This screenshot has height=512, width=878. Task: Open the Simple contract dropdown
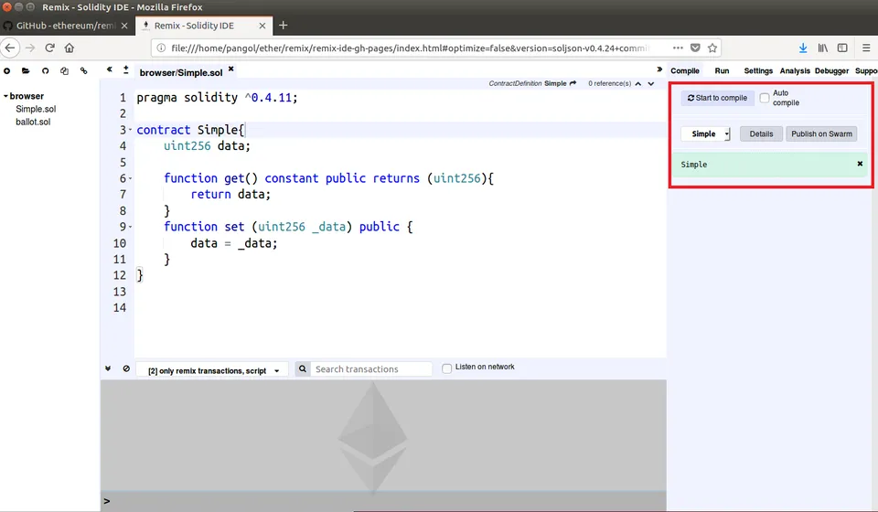(705, 134)
